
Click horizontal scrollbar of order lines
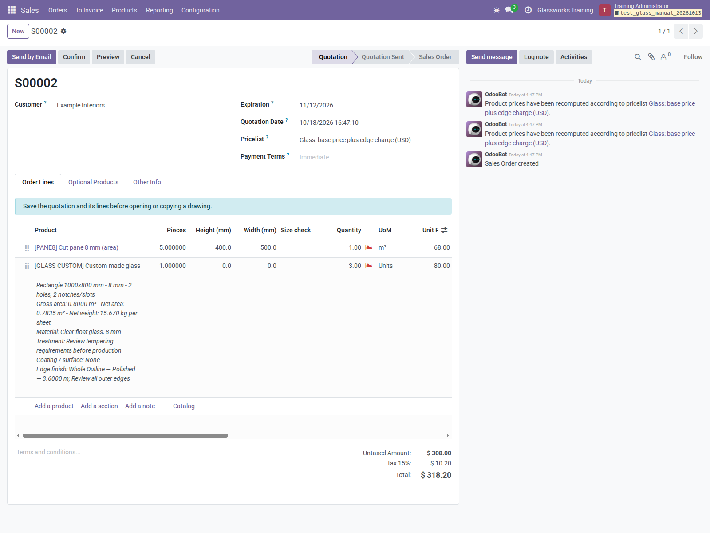pyautogui.click(x=125, y=435)
